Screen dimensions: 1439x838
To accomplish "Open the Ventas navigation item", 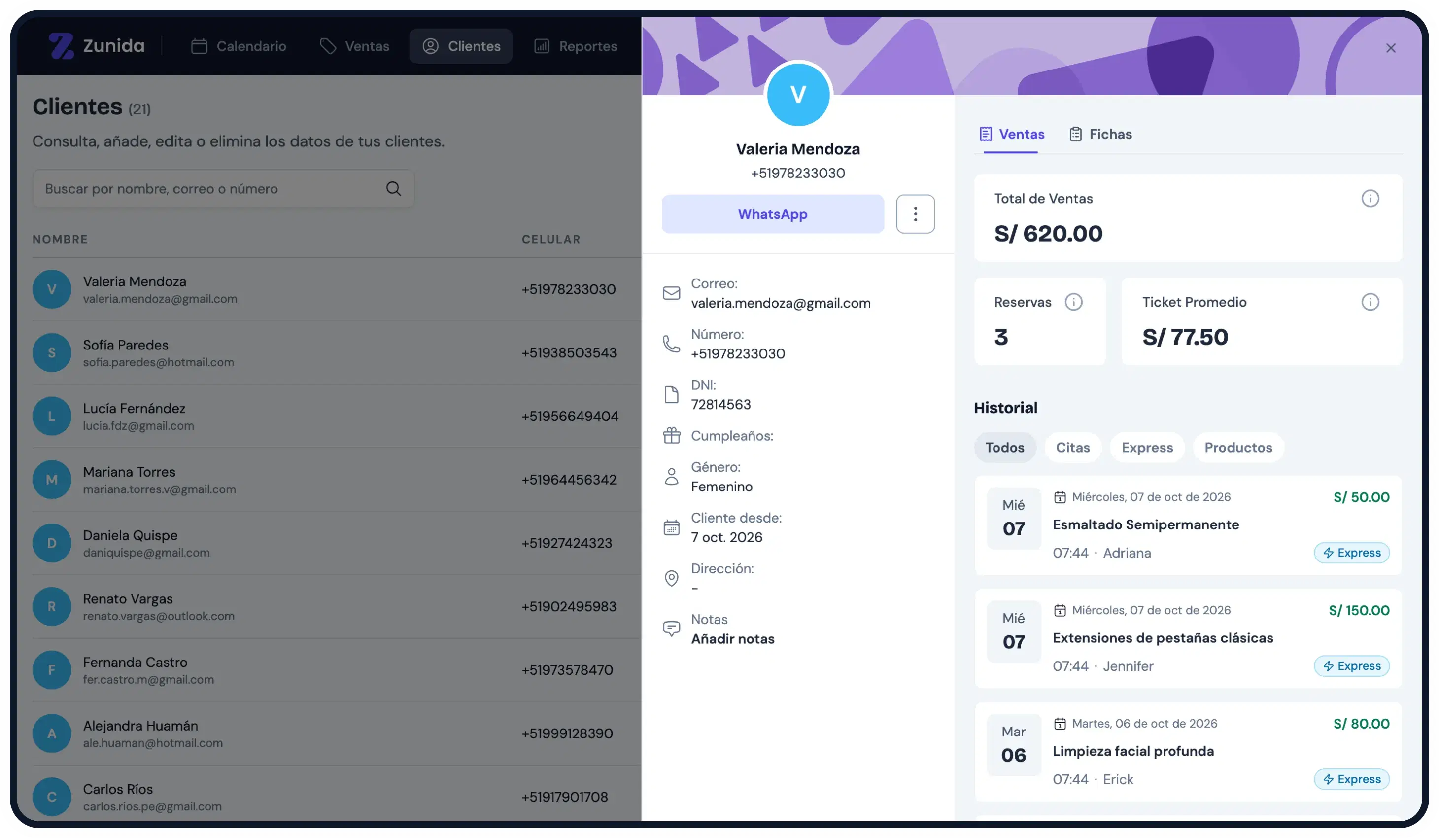I will (x=355, y=46).
